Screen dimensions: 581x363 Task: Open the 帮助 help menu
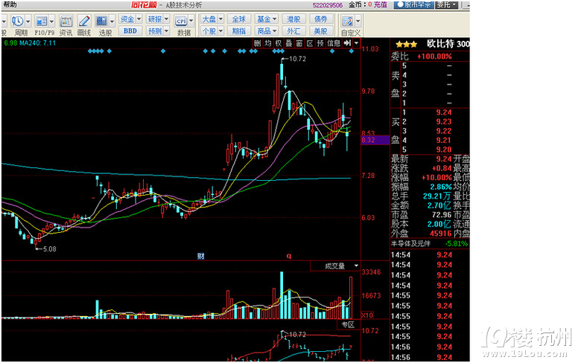(x=9, y=4)
